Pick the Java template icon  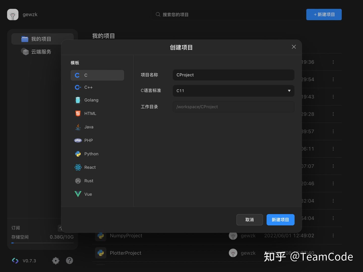coord(78,127)
